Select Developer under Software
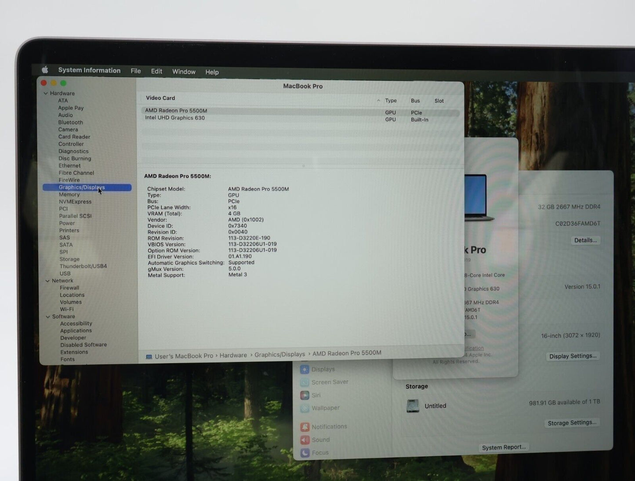Image resolution: width=635 pixels, height=481 pixels. [x=73, y=338]
